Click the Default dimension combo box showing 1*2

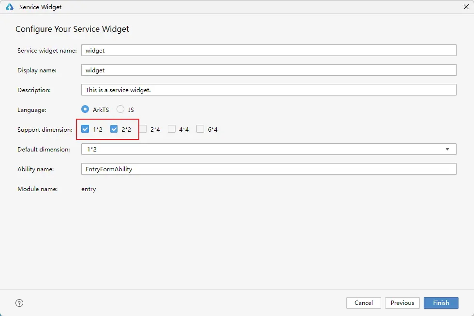[x=261, y=150]
